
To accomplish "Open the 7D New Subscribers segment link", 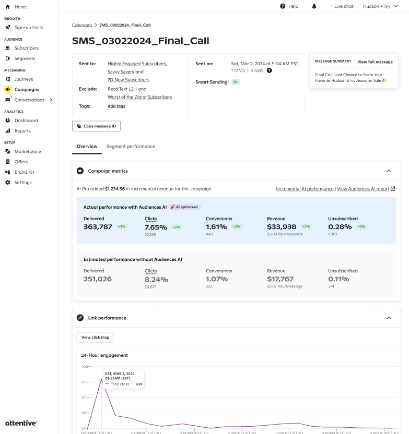I will point(128,80).
